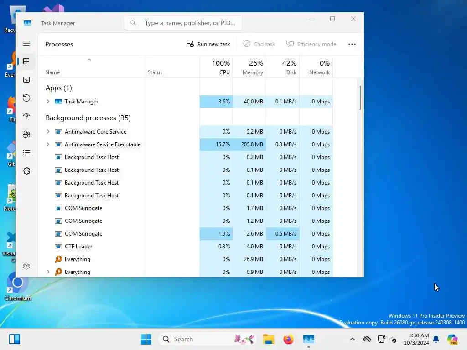Click the Efficiency mode button
This screenshot has height=350, width=467.
[311, 44]
